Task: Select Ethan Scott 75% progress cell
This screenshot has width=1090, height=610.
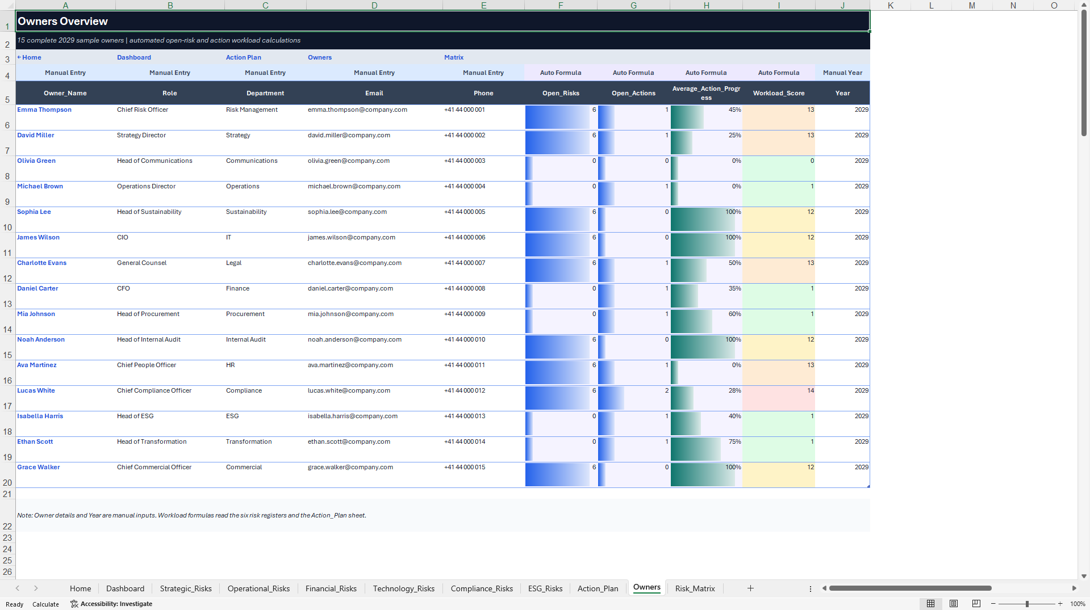Action: click(706, 449)
